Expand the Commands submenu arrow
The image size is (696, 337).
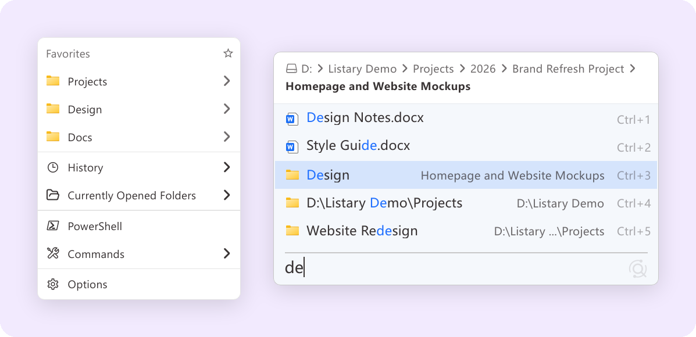point(227,254)
